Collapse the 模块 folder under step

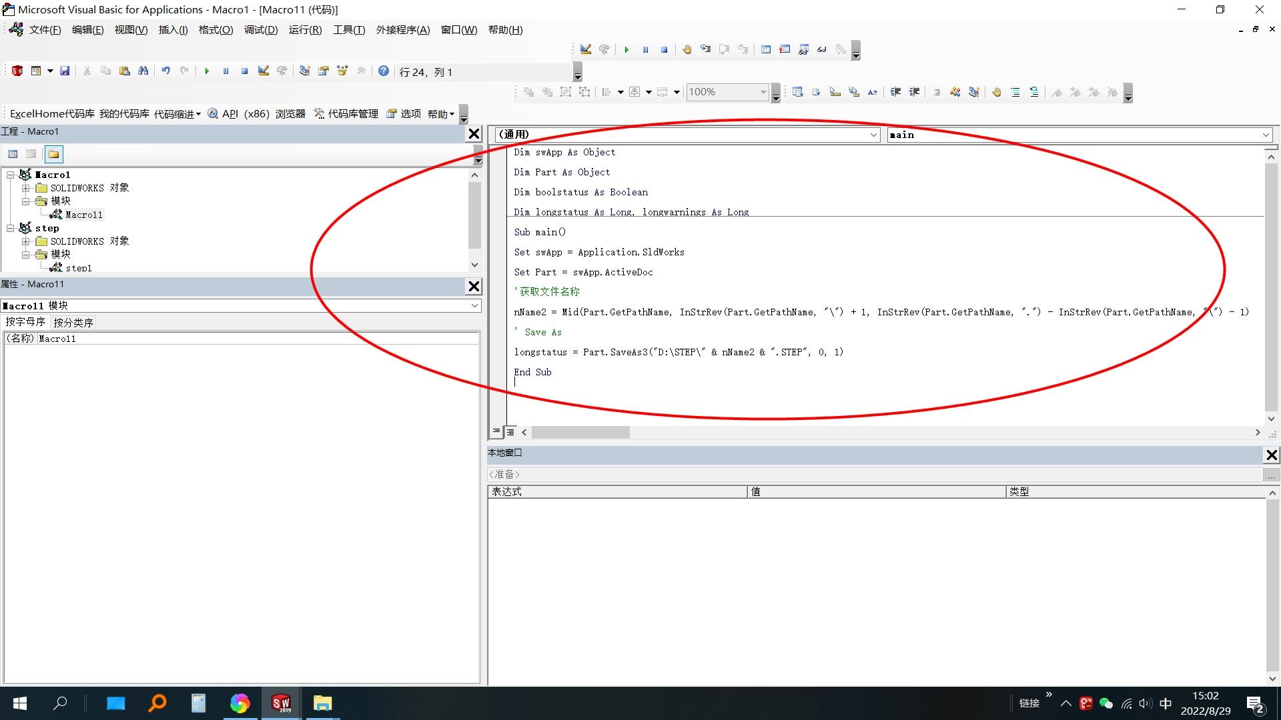click(x=26, y=255)
